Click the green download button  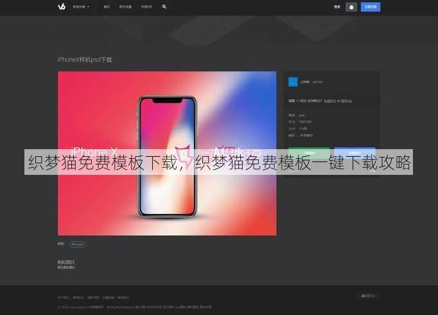(309, 153)
